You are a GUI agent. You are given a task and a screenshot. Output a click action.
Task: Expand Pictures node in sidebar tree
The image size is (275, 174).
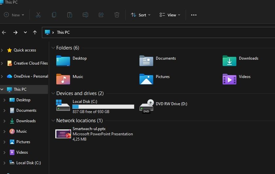[4, 142]
